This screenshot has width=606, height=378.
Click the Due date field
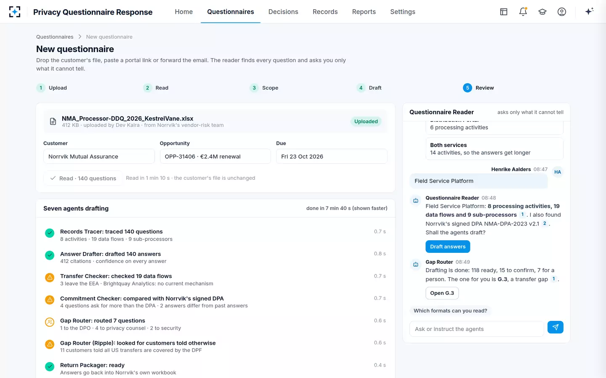332,156
